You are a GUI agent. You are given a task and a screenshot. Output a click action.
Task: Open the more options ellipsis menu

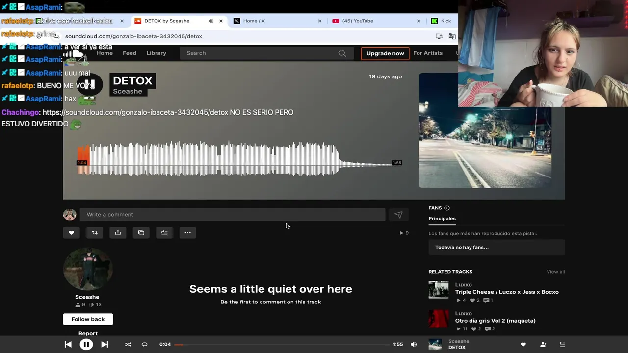pyautogui.click(x=187, y=233)
